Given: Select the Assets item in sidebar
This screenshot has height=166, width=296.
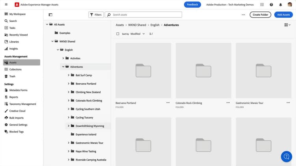Looking at the screenshot, I should 22,62.
